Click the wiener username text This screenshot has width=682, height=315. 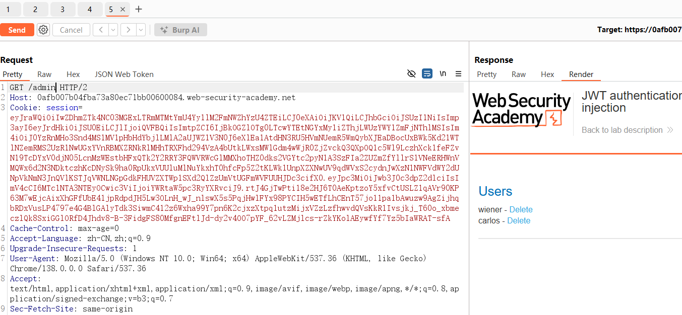pos(490,209)
